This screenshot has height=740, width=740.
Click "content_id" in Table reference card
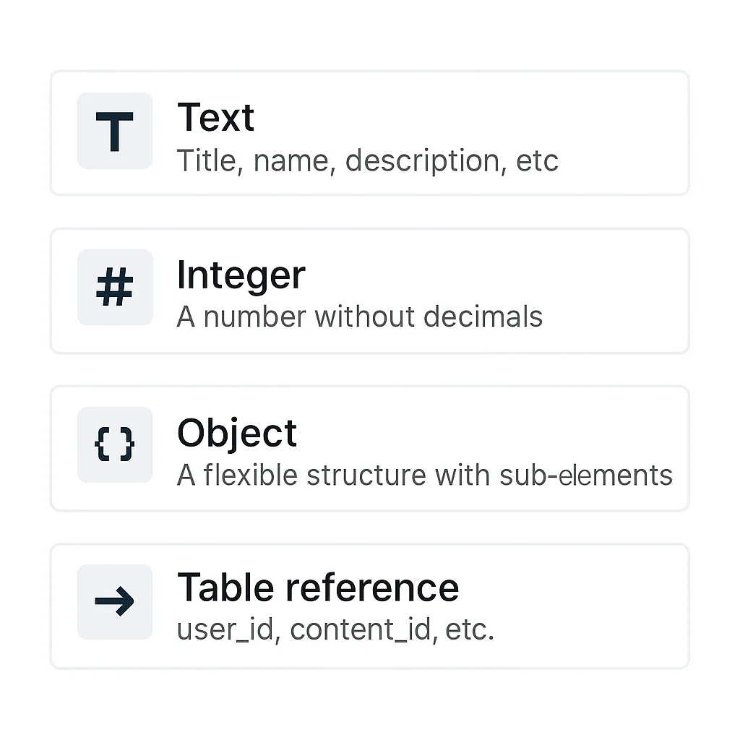[x=361, y=630]
